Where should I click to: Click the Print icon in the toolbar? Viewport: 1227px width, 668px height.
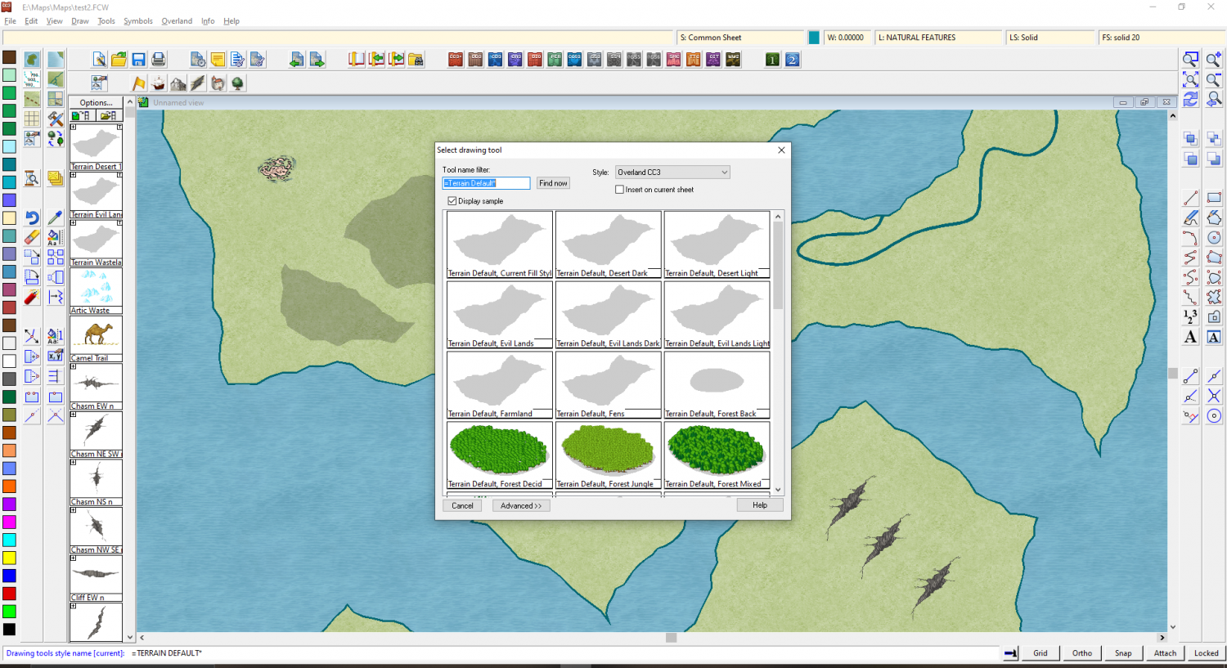click(x=159, y=60)
